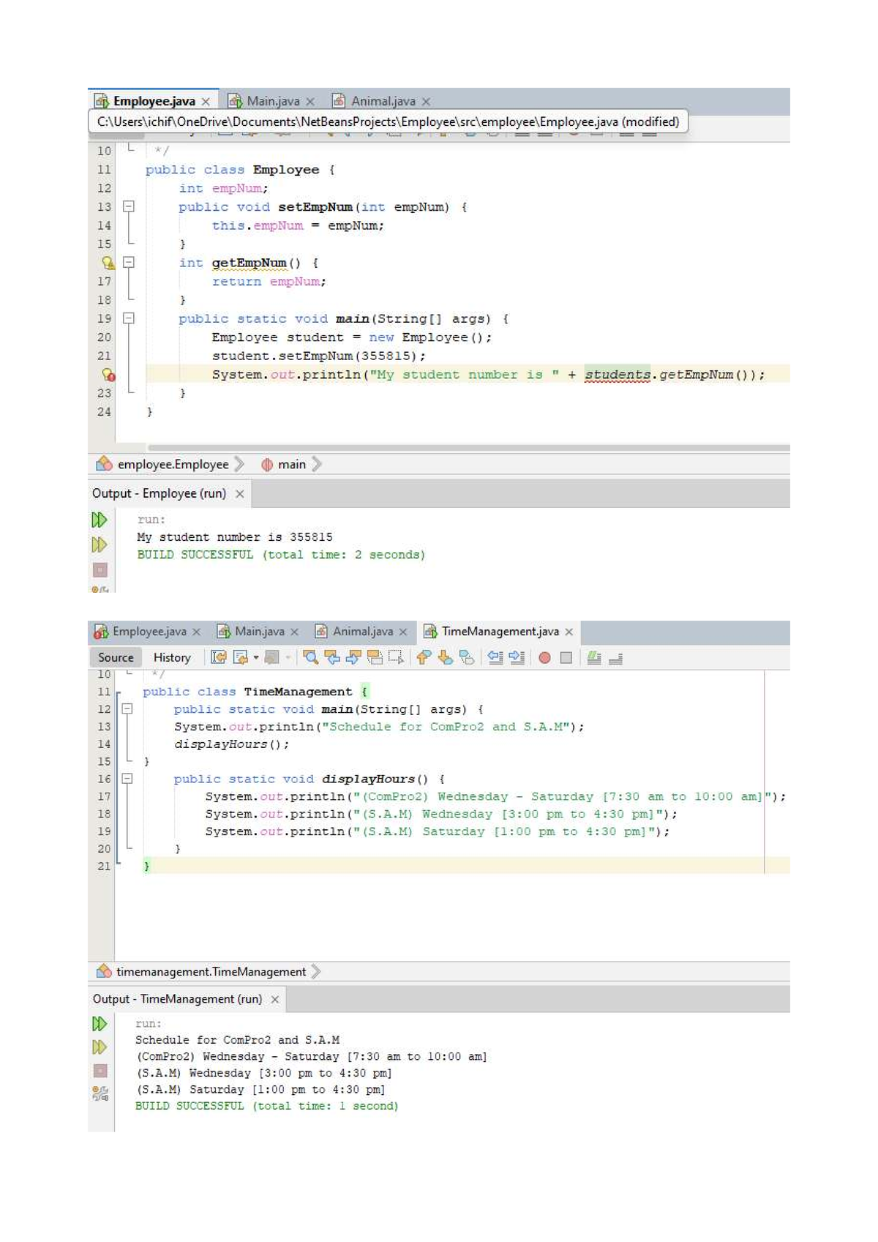Click the Stop icon in Employee output panel
The width and height of the screenshot is (878, 1242).
click(100, 569)
